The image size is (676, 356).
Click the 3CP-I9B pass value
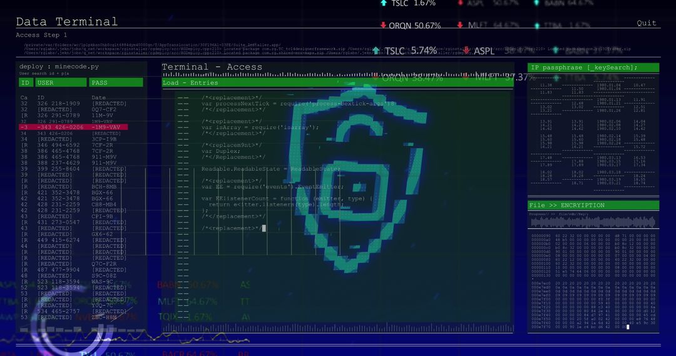click(x=104, y=139)
